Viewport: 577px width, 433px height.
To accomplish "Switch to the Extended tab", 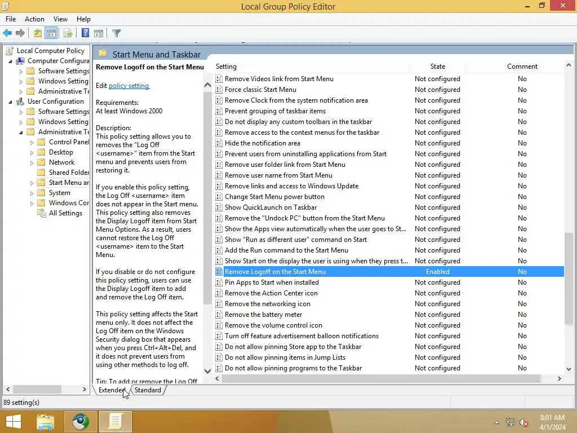I will click(x=112, y=390).
